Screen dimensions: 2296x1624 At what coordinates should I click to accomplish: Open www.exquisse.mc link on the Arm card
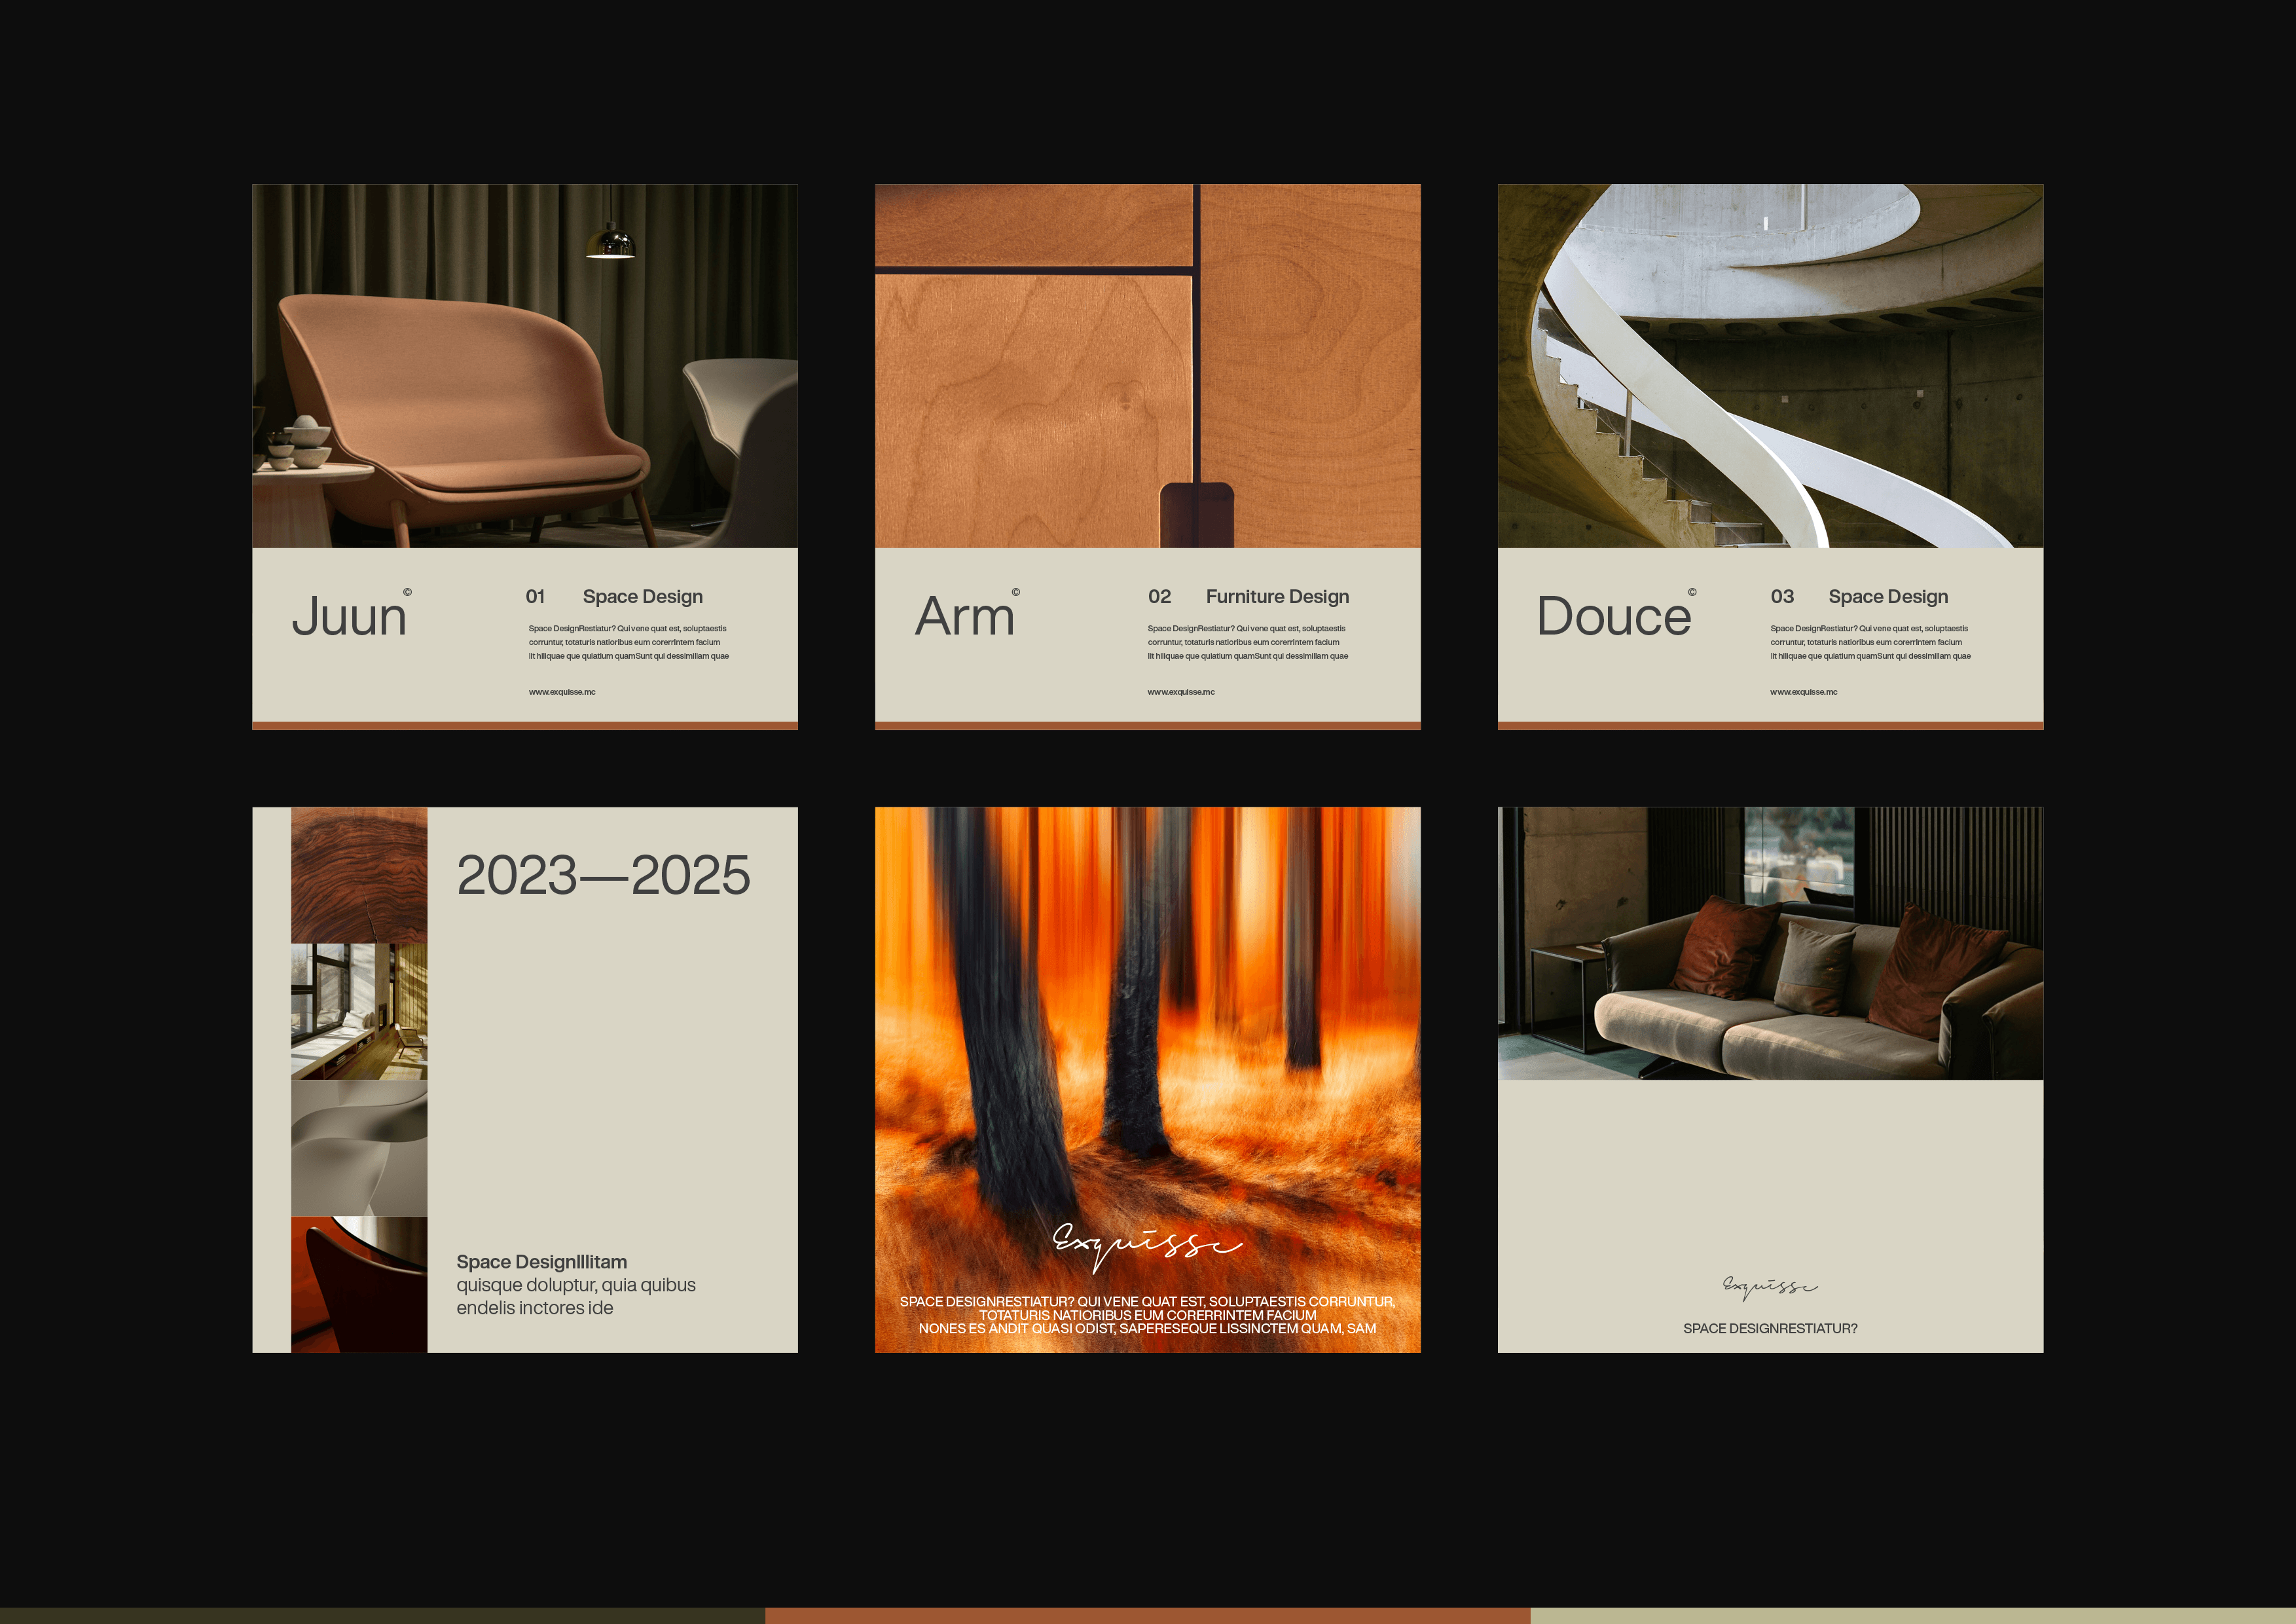pos(1181,692)
